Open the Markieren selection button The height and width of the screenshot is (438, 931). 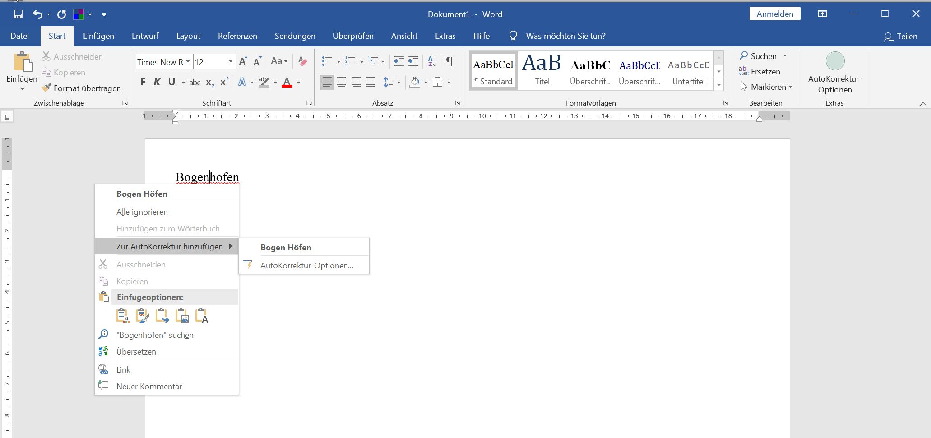pos(766,87)
